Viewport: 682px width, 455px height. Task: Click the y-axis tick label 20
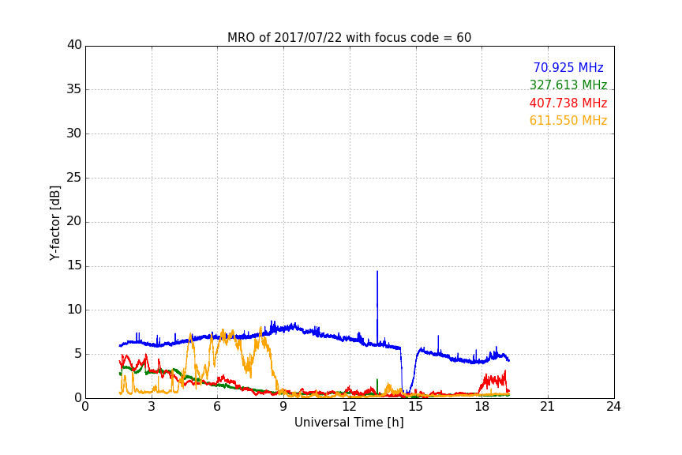[x=74, y=221]
